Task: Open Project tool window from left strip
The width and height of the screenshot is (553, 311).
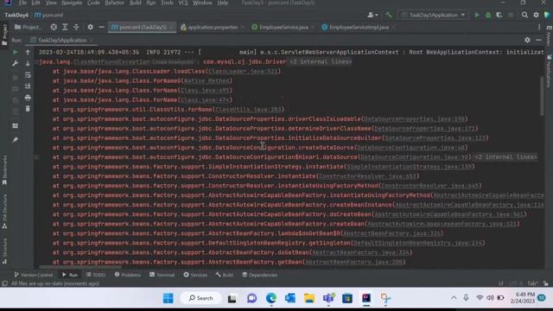Action: (4, 35)
